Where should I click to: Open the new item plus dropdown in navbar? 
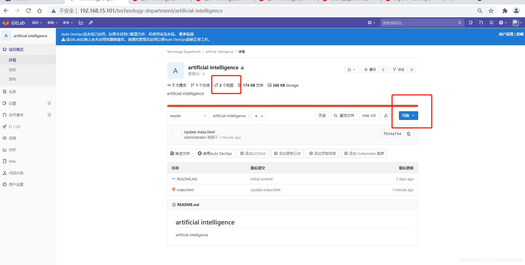(x=372, y=23)
